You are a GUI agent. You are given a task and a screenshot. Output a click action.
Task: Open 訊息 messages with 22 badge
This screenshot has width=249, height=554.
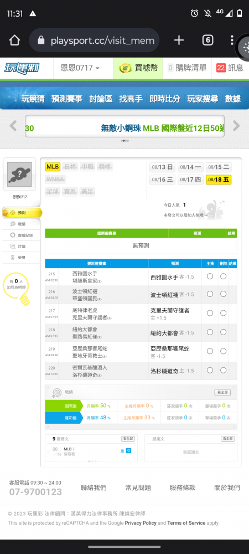(x=230, y=68)
